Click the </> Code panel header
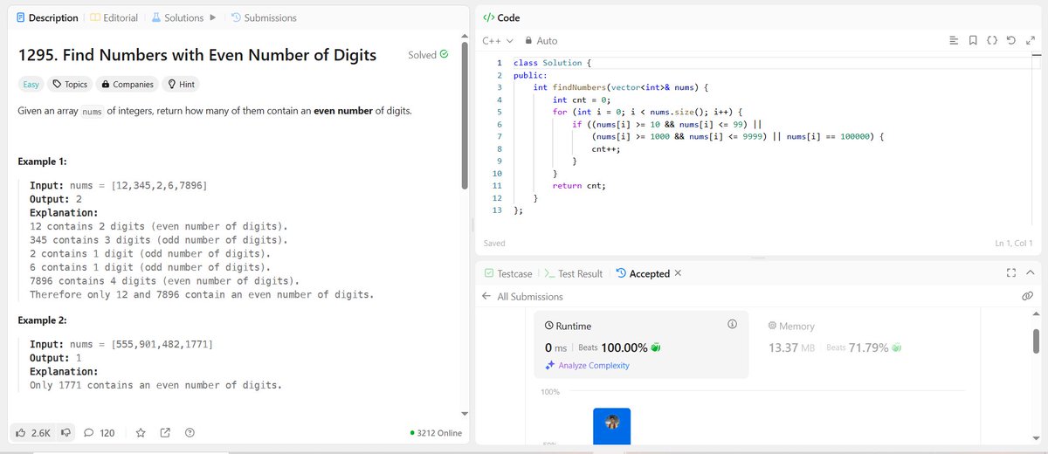Screen dimensions: 1048x454 click(x=501, y=17)
